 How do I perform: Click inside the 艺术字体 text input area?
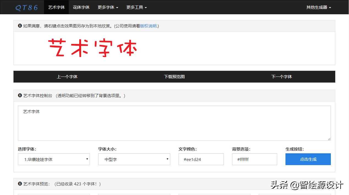pos(174,123)
